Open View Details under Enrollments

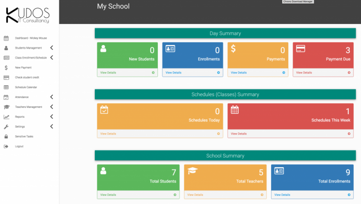click(173, 73)
